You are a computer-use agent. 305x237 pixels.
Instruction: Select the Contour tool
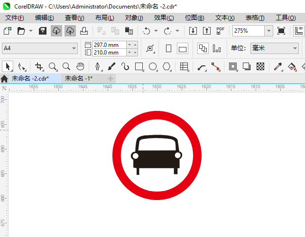(233, 67)
